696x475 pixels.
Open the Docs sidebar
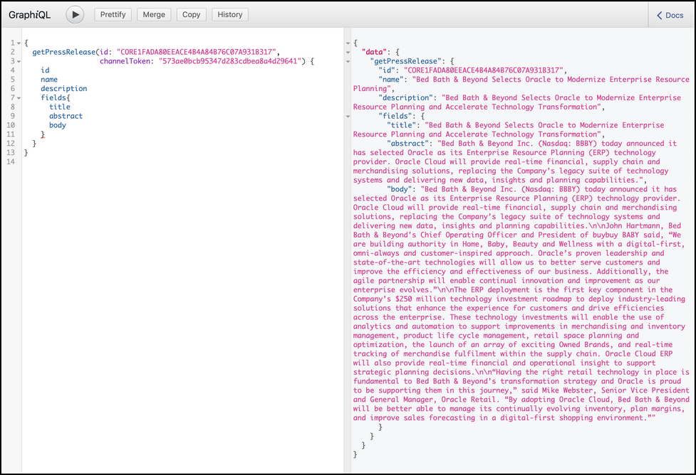click(670, 15)
